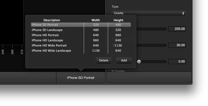
Task: Click the 225.00 value field
Action: 177,29
